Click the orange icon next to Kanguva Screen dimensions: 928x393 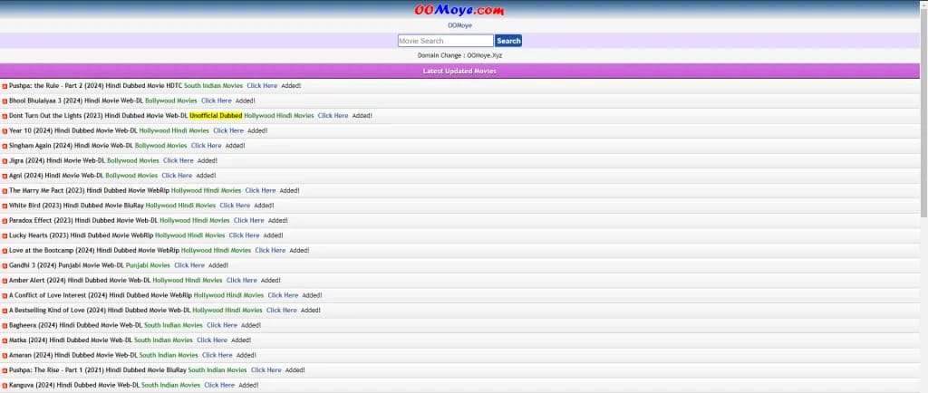pos(5,386)
